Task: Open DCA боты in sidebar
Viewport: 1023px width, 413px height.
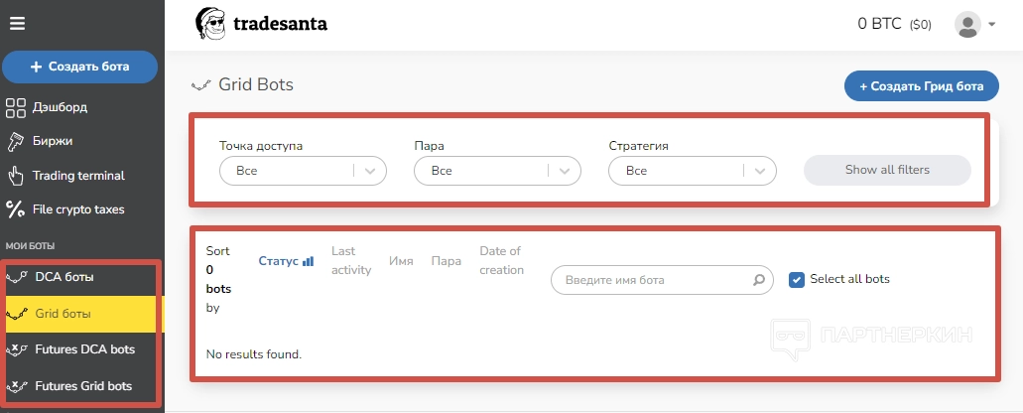Action: pyautogui.click(x=64, y=277)
